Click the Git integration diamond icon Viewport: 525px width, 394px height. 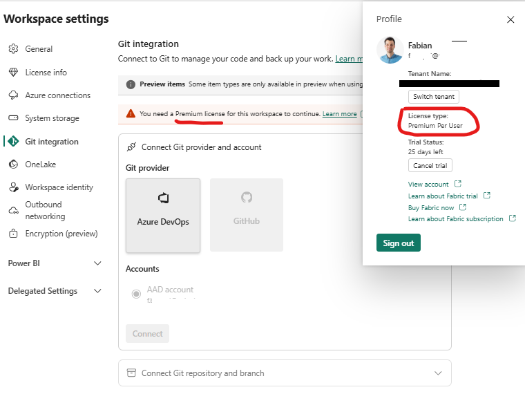coord(13,142)
